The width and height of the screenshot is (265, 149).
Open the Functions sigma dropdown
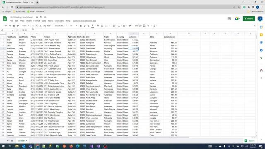click(155, 26)
